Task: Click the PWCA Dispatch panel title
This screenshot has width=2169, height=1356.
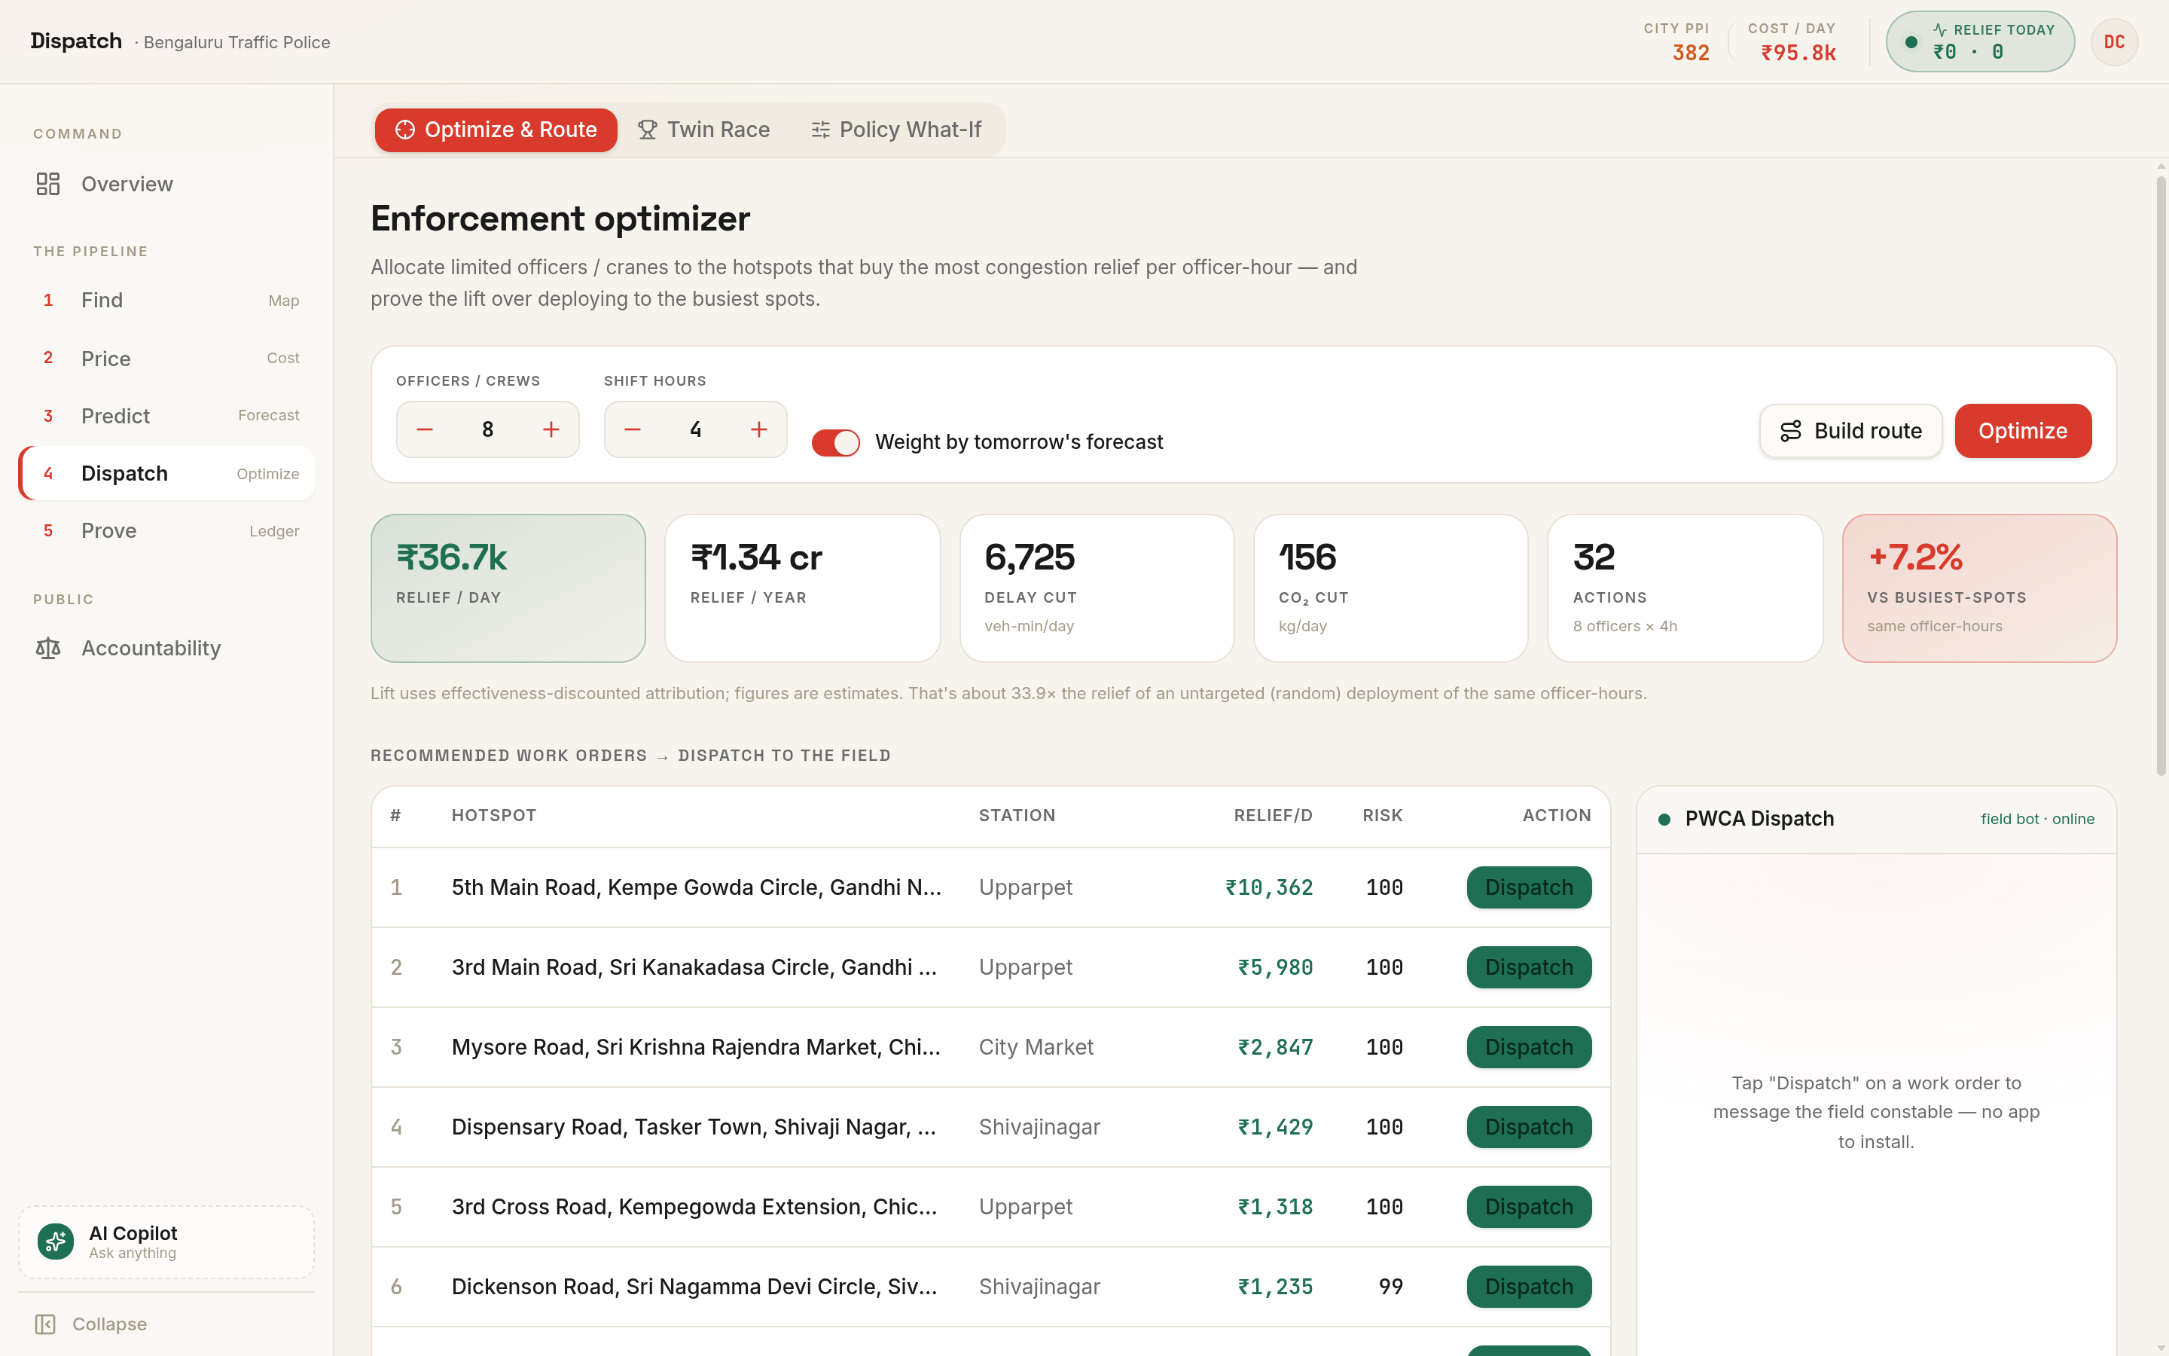Action: click(1759, 819)
